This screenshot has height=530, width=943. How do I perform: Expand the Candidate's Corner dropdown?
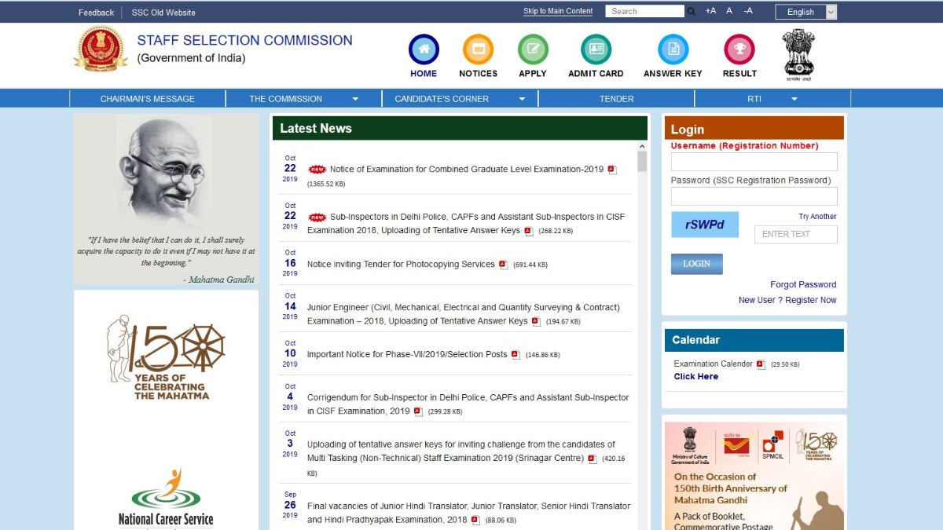[522, 99]
